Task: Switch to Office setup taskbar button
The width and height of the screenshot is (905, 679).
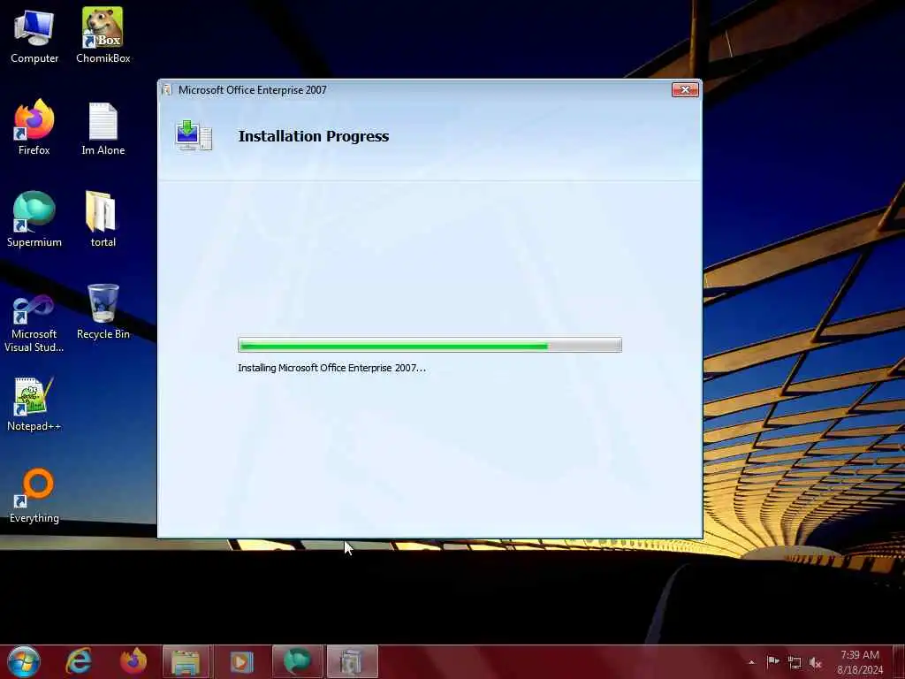Action: [352, 661]
